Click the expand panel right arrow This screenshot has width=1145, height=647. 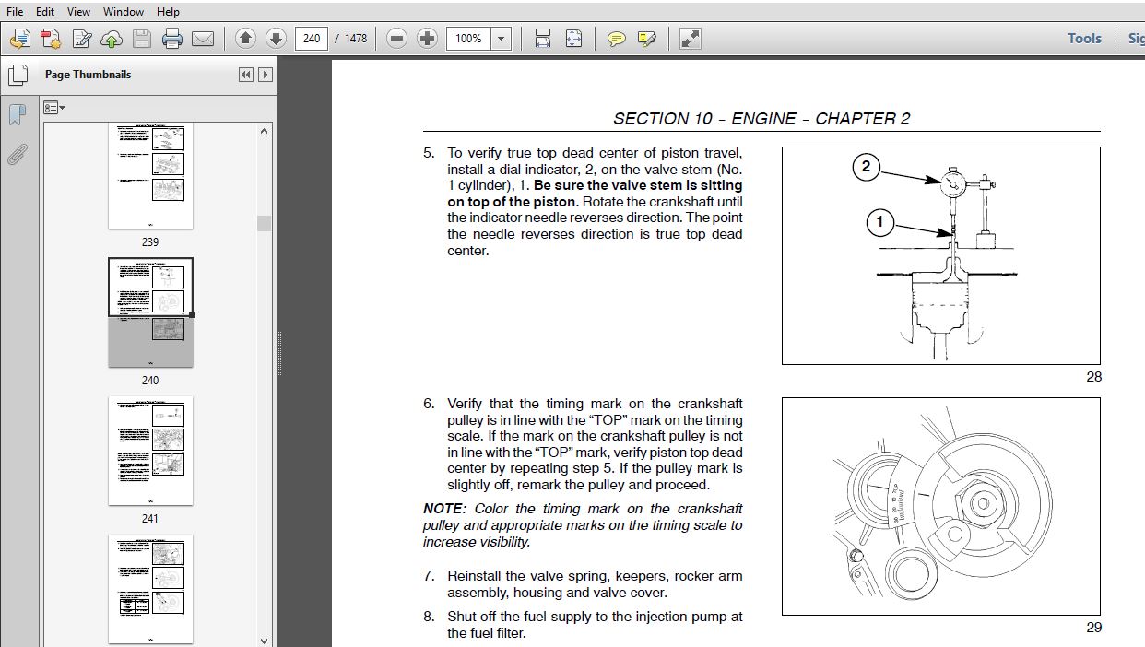click(266, 75)
